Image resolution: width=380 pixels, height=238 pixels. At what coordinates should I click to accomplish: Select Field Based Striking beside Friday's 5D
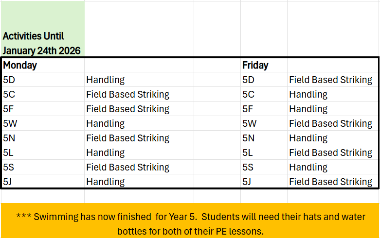coord(330,80)
